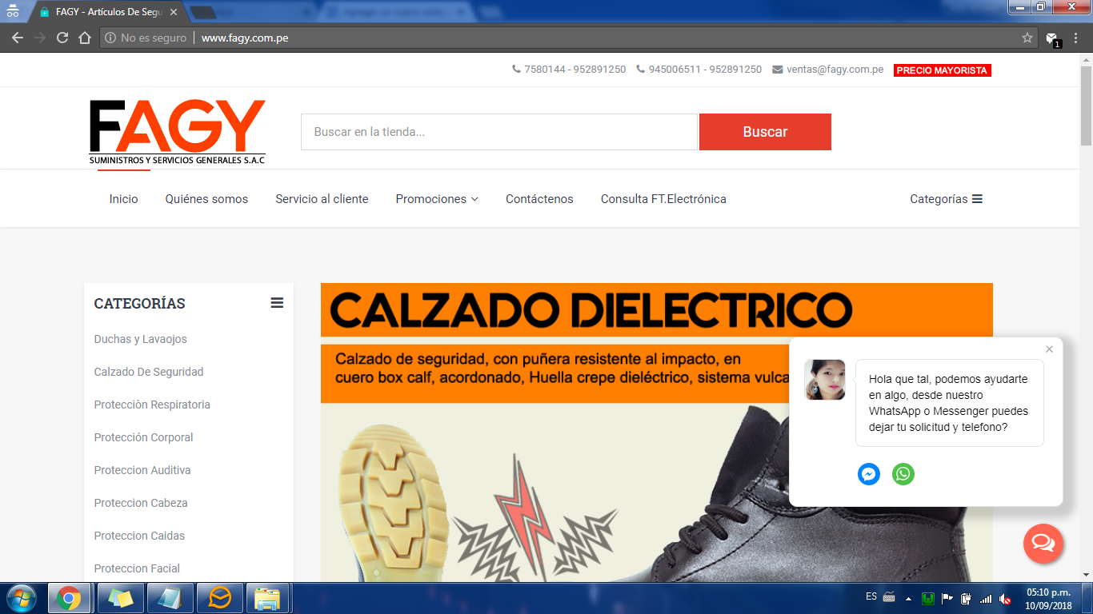The image size is (1093, 614).
Task: Click the PRECIO MAYORISTA red label
Action: (x=942, y=70)
